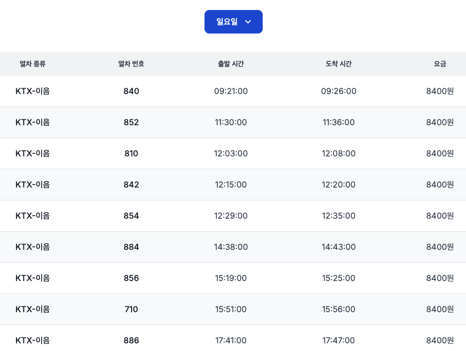Screen dimensions: 466x351
Task: Click departure time 12:15:00
Action: (230, 185)
